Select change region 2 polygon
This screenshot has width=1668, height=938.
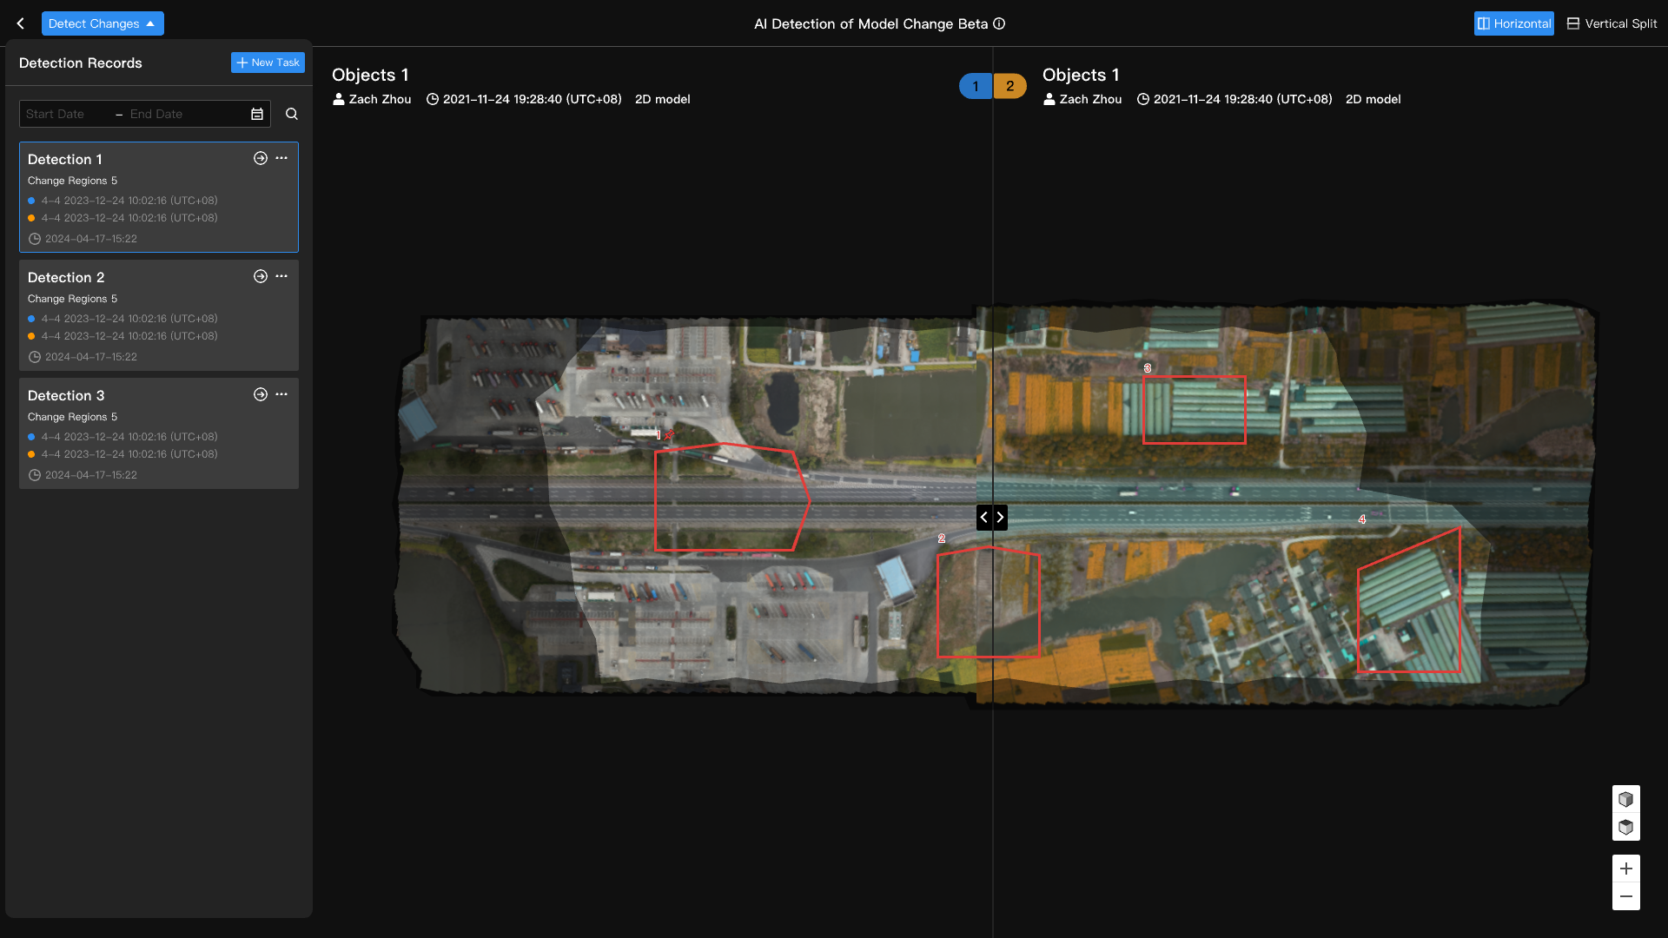tap(988, 602)
